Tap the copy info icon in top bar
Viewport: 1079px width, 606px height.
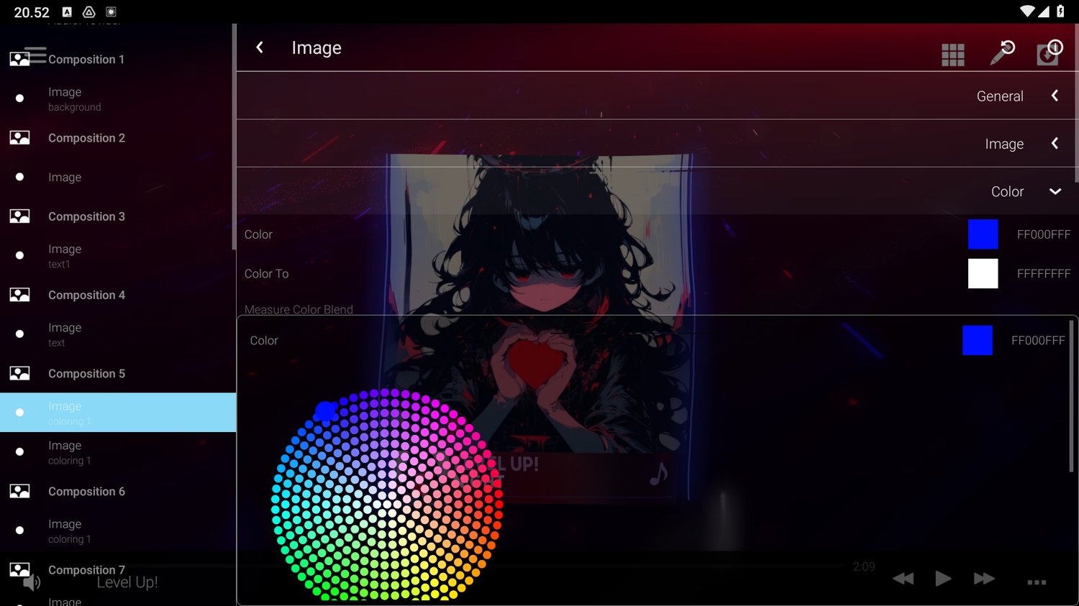[1049, 52]
